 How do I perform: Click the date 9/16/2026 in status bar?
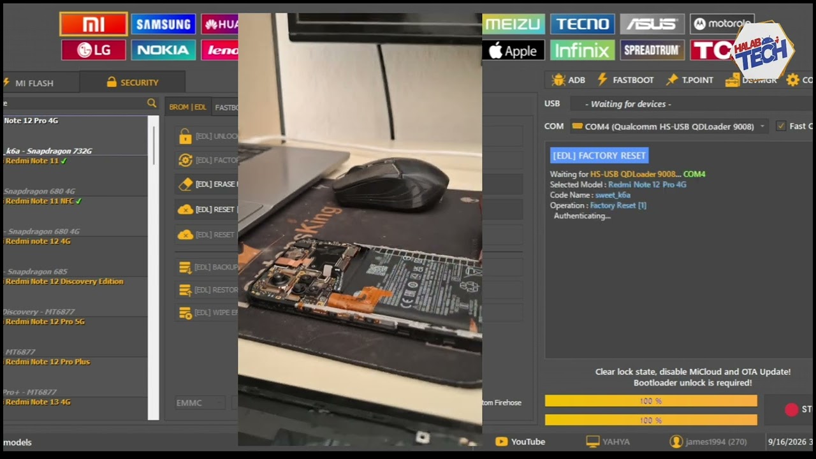pos(787,442)
